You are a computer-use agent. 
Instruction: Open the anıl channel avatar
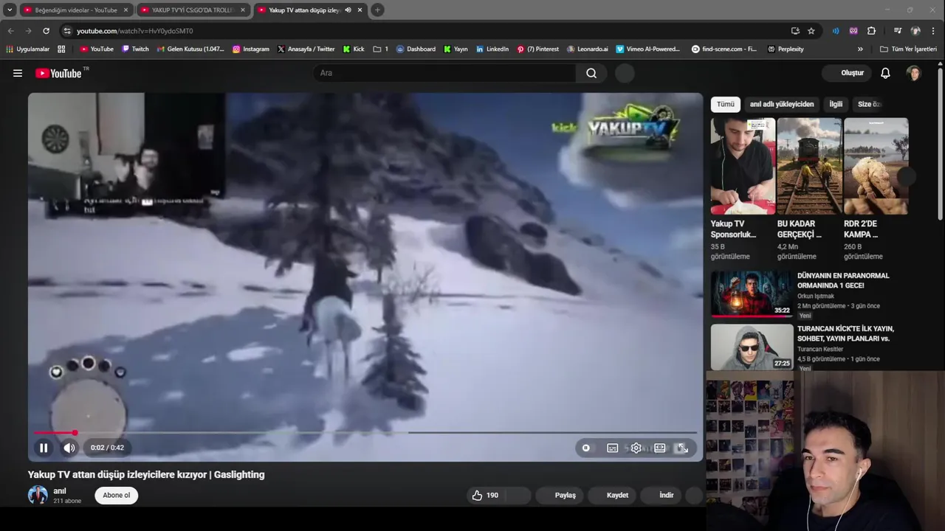pos(38,495)
